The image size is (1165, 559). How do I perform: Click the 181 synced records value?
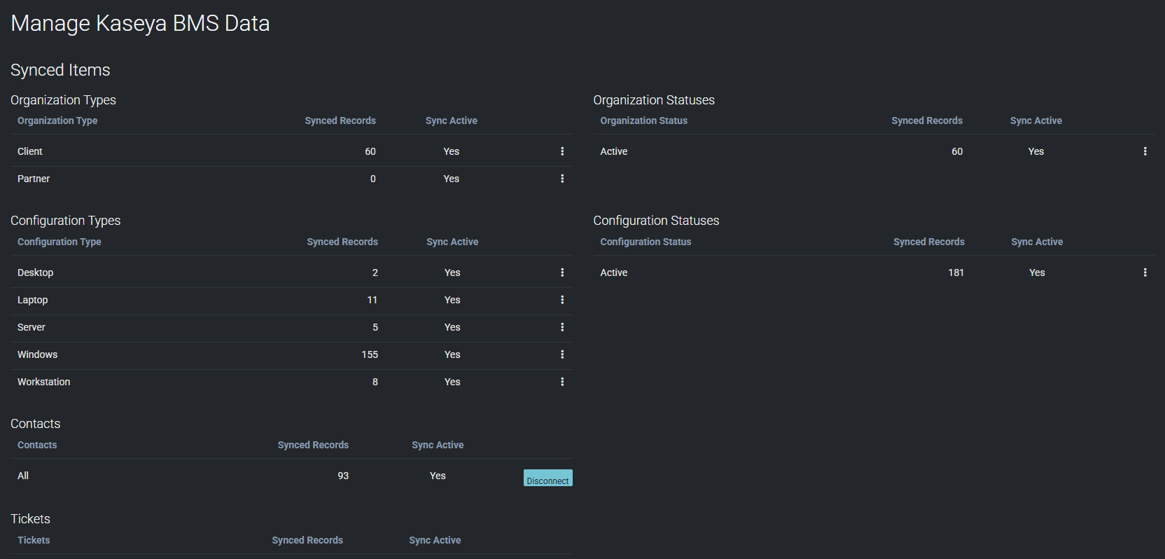pos(956,272)
